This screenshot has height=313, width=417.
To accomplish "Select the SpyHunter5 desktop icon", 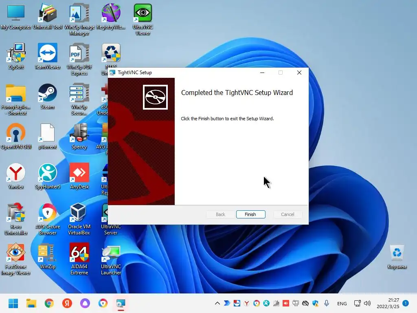I will pos(48,176).
